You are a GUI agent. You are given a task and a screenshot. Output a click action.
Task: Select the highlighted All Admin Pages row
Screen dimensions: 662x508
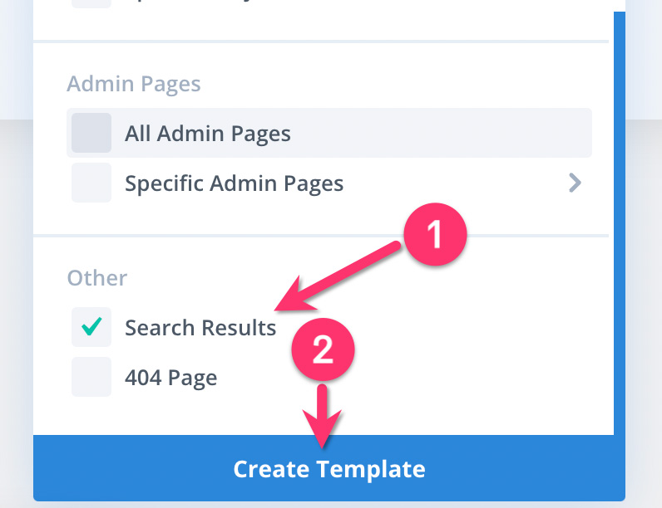pyautogui.click(x=329, y=133)
